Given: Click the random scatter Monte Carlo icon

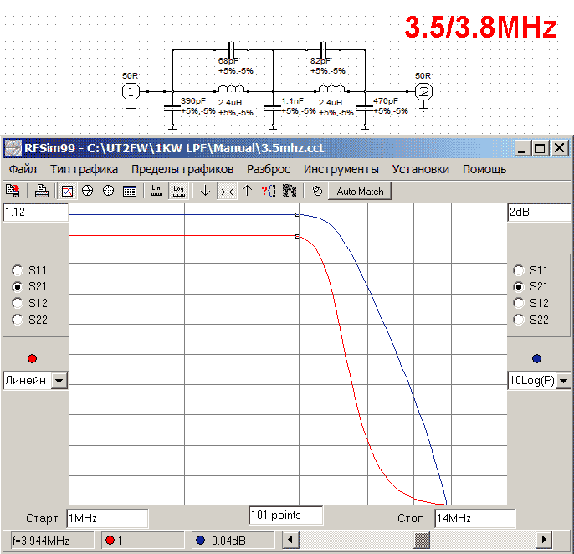Looking at the screenshot, I should tap(290, 191).
